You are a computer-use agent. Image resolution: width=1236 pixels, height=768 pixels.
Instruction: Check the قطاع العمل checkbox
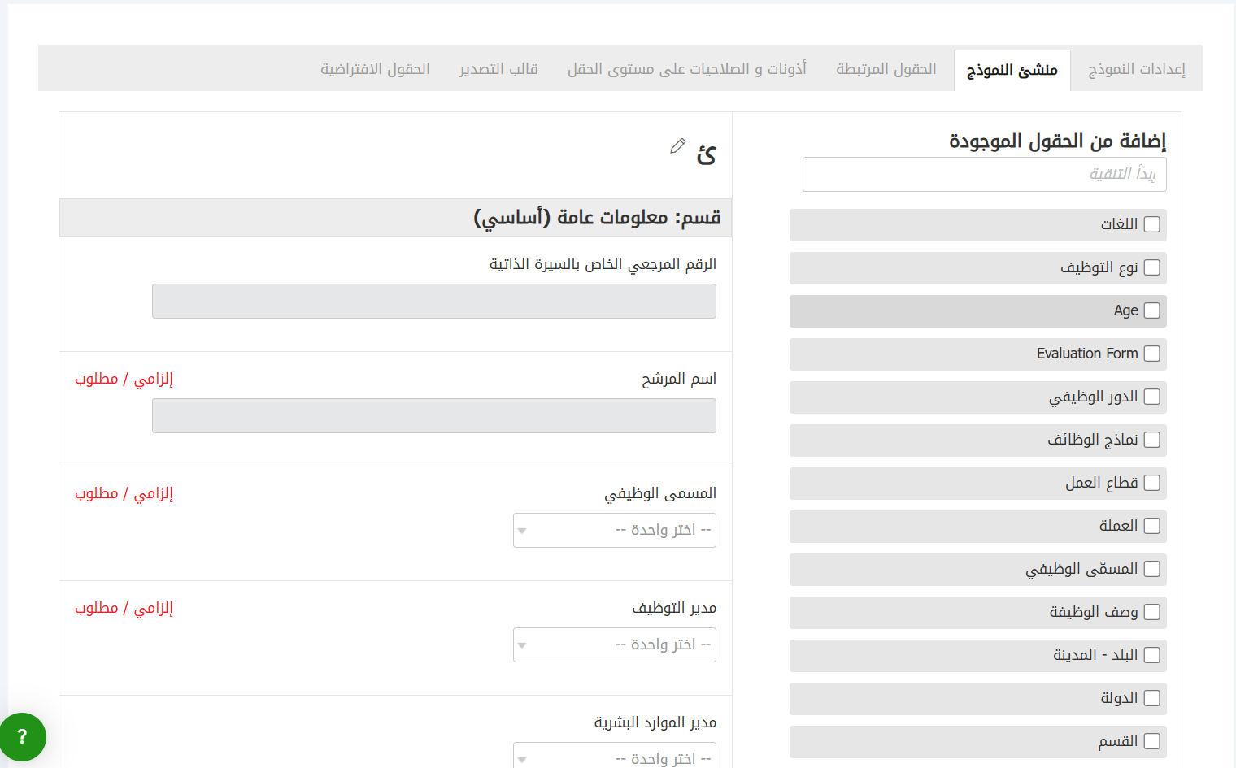(x=1151, y=483)
